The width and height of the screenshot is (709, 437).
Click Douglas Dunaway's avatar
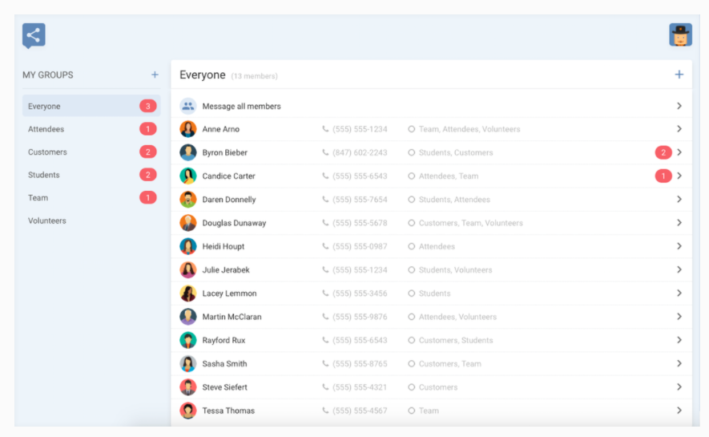pos(188,223)
